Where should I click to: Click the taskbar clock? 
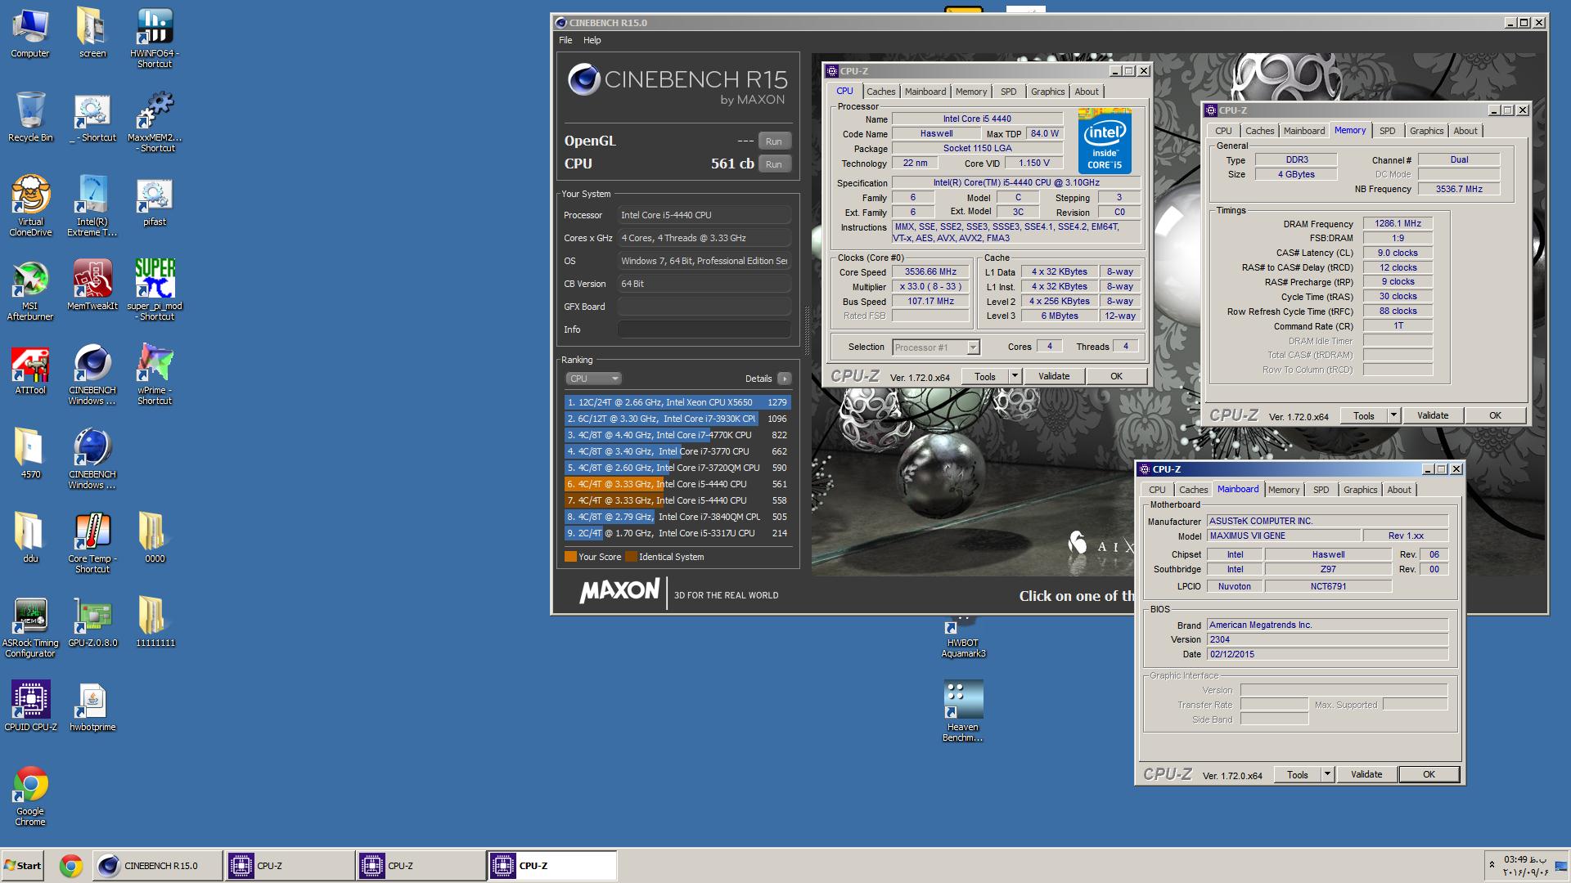[x=1525, y=866]
